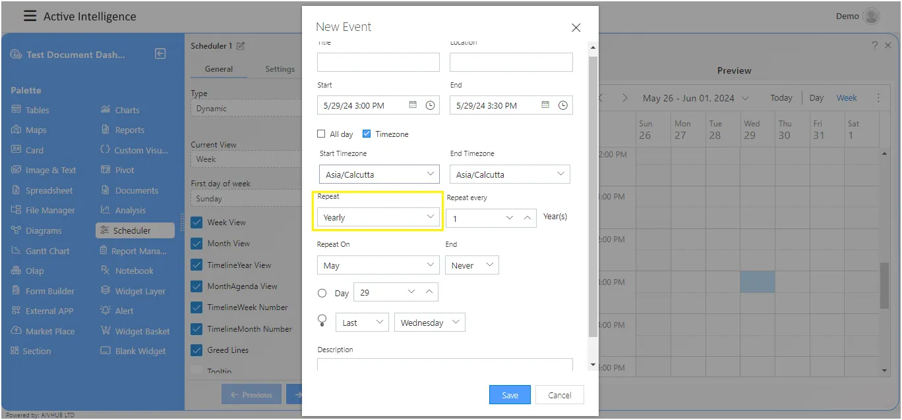Select Documents in the palette
This screenshot has height=420, width=902.
[129, 190]
